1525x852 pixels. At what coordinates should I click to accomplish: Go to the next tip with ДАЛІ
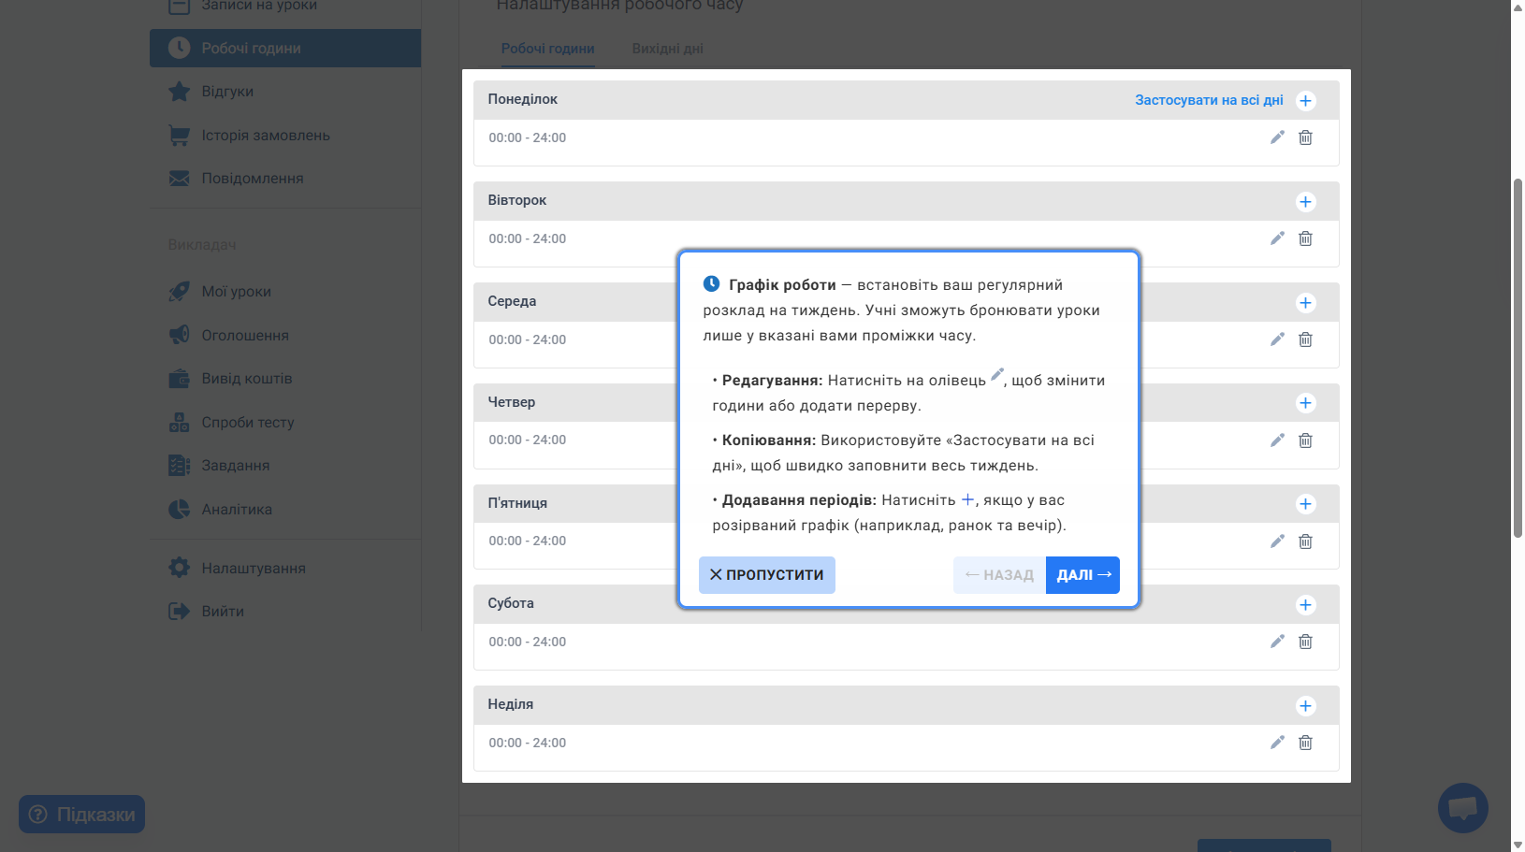[1082, 575]
